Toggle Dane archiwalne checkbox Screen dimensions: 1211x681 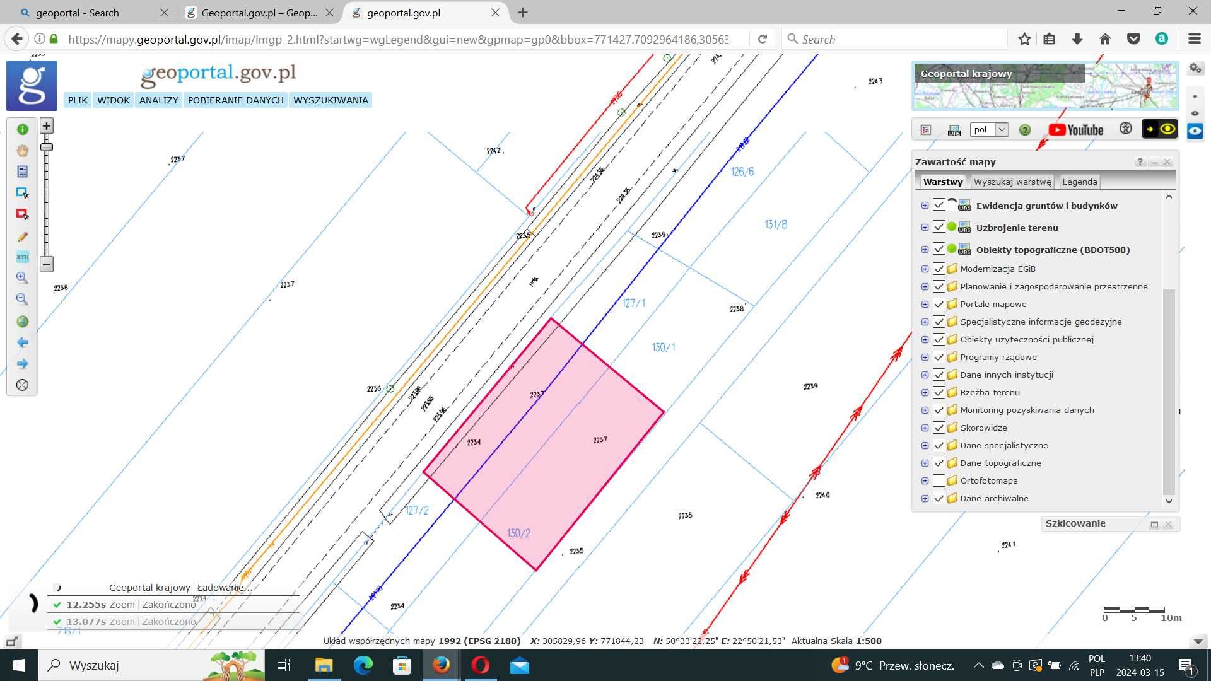pos(939,498)
